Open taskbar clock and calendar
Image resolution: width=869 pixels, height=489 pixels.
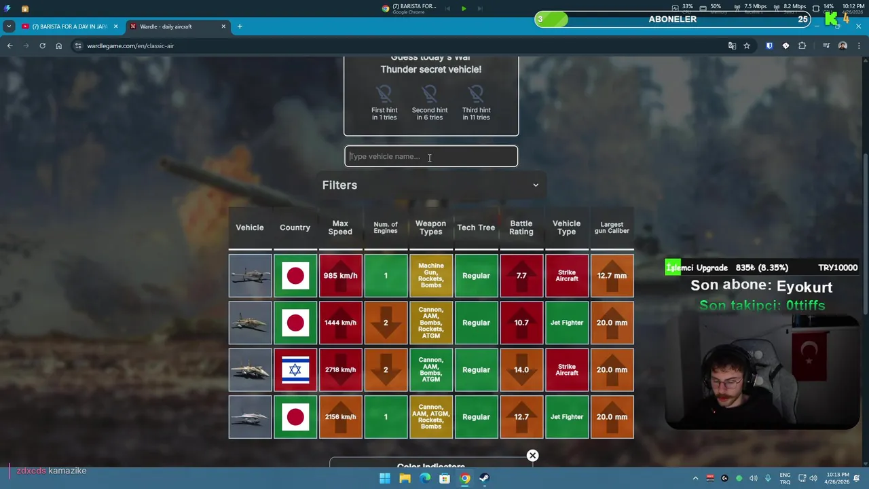click(x=837, y=478)
